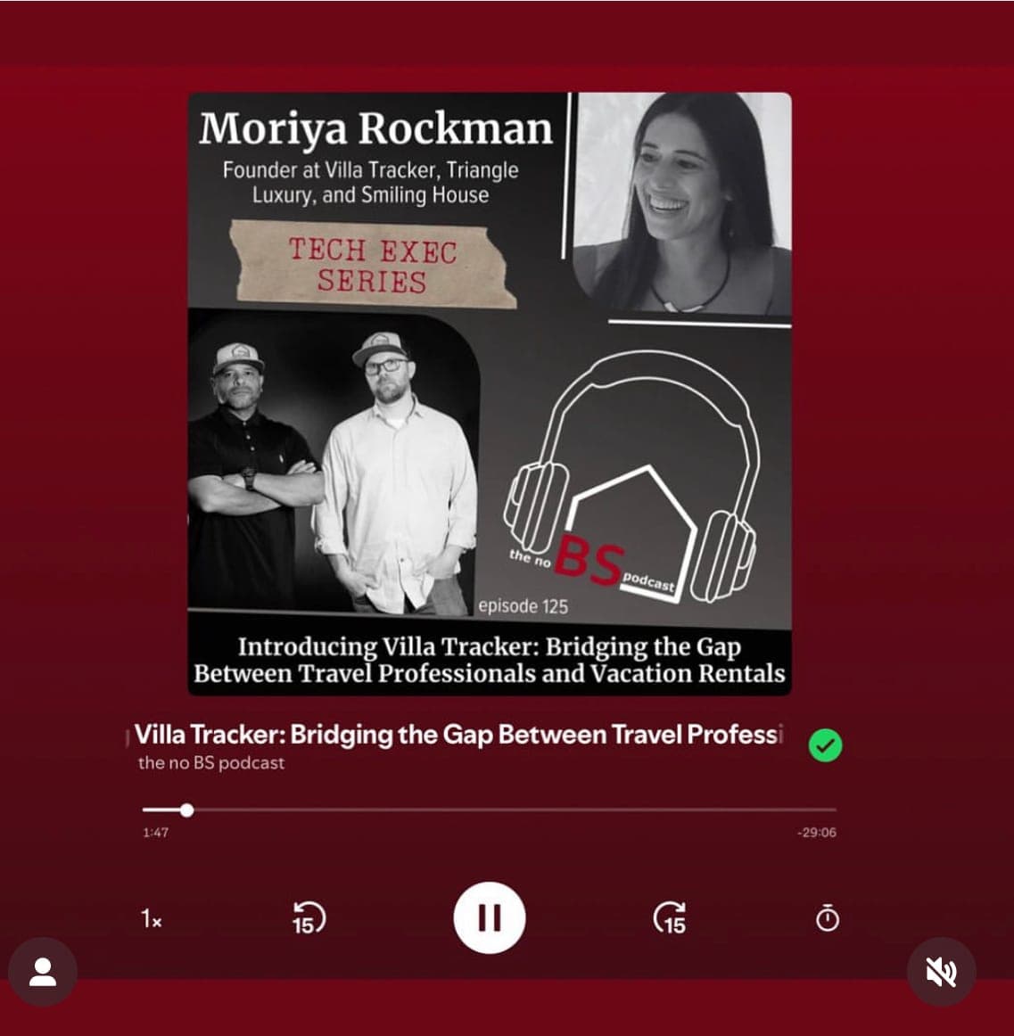The width and height of the screenshot is (1014, 1036).
Task: Open the sleep timer icon
Action: pyautogui.click(x=828, y=918)
